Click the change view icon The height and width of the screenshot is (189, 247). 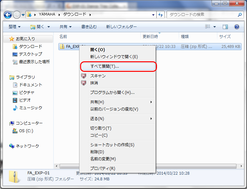click(x=208, y=26)
